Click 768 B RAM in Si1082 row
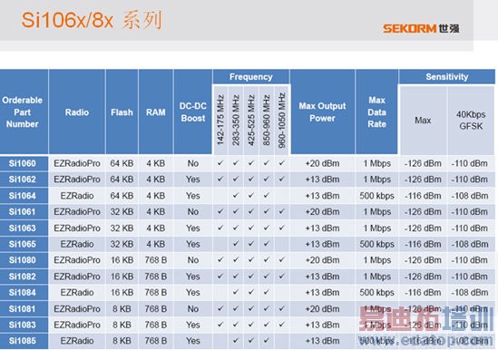Image resolution: width=498 pixels, height=350 pixels. pos(156,277)
